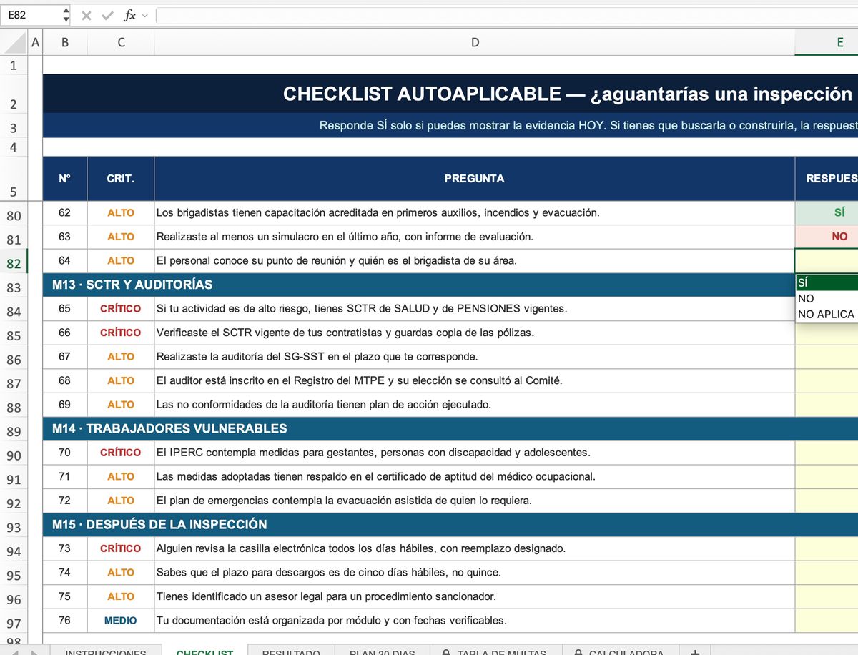The height and width of the screenshot is (655, 858).
Task: Click answer cell for question 70 IPERC gestantes
Action: (827, 453)
